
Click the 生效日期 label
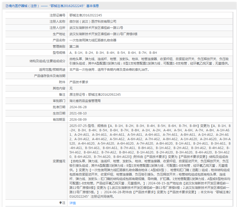click(59, 113)
